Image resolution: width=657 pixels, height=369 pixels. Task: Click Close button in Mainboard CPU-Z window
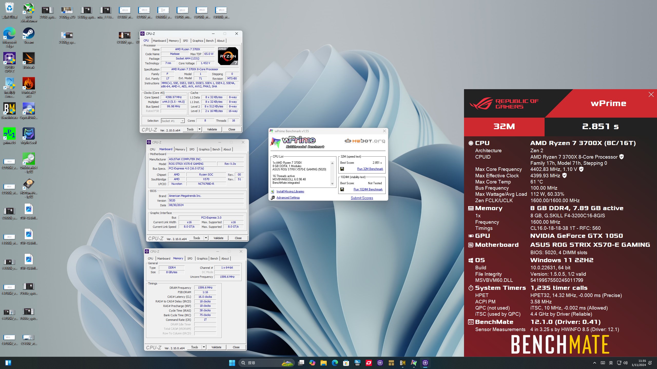(x=238, y=238)
